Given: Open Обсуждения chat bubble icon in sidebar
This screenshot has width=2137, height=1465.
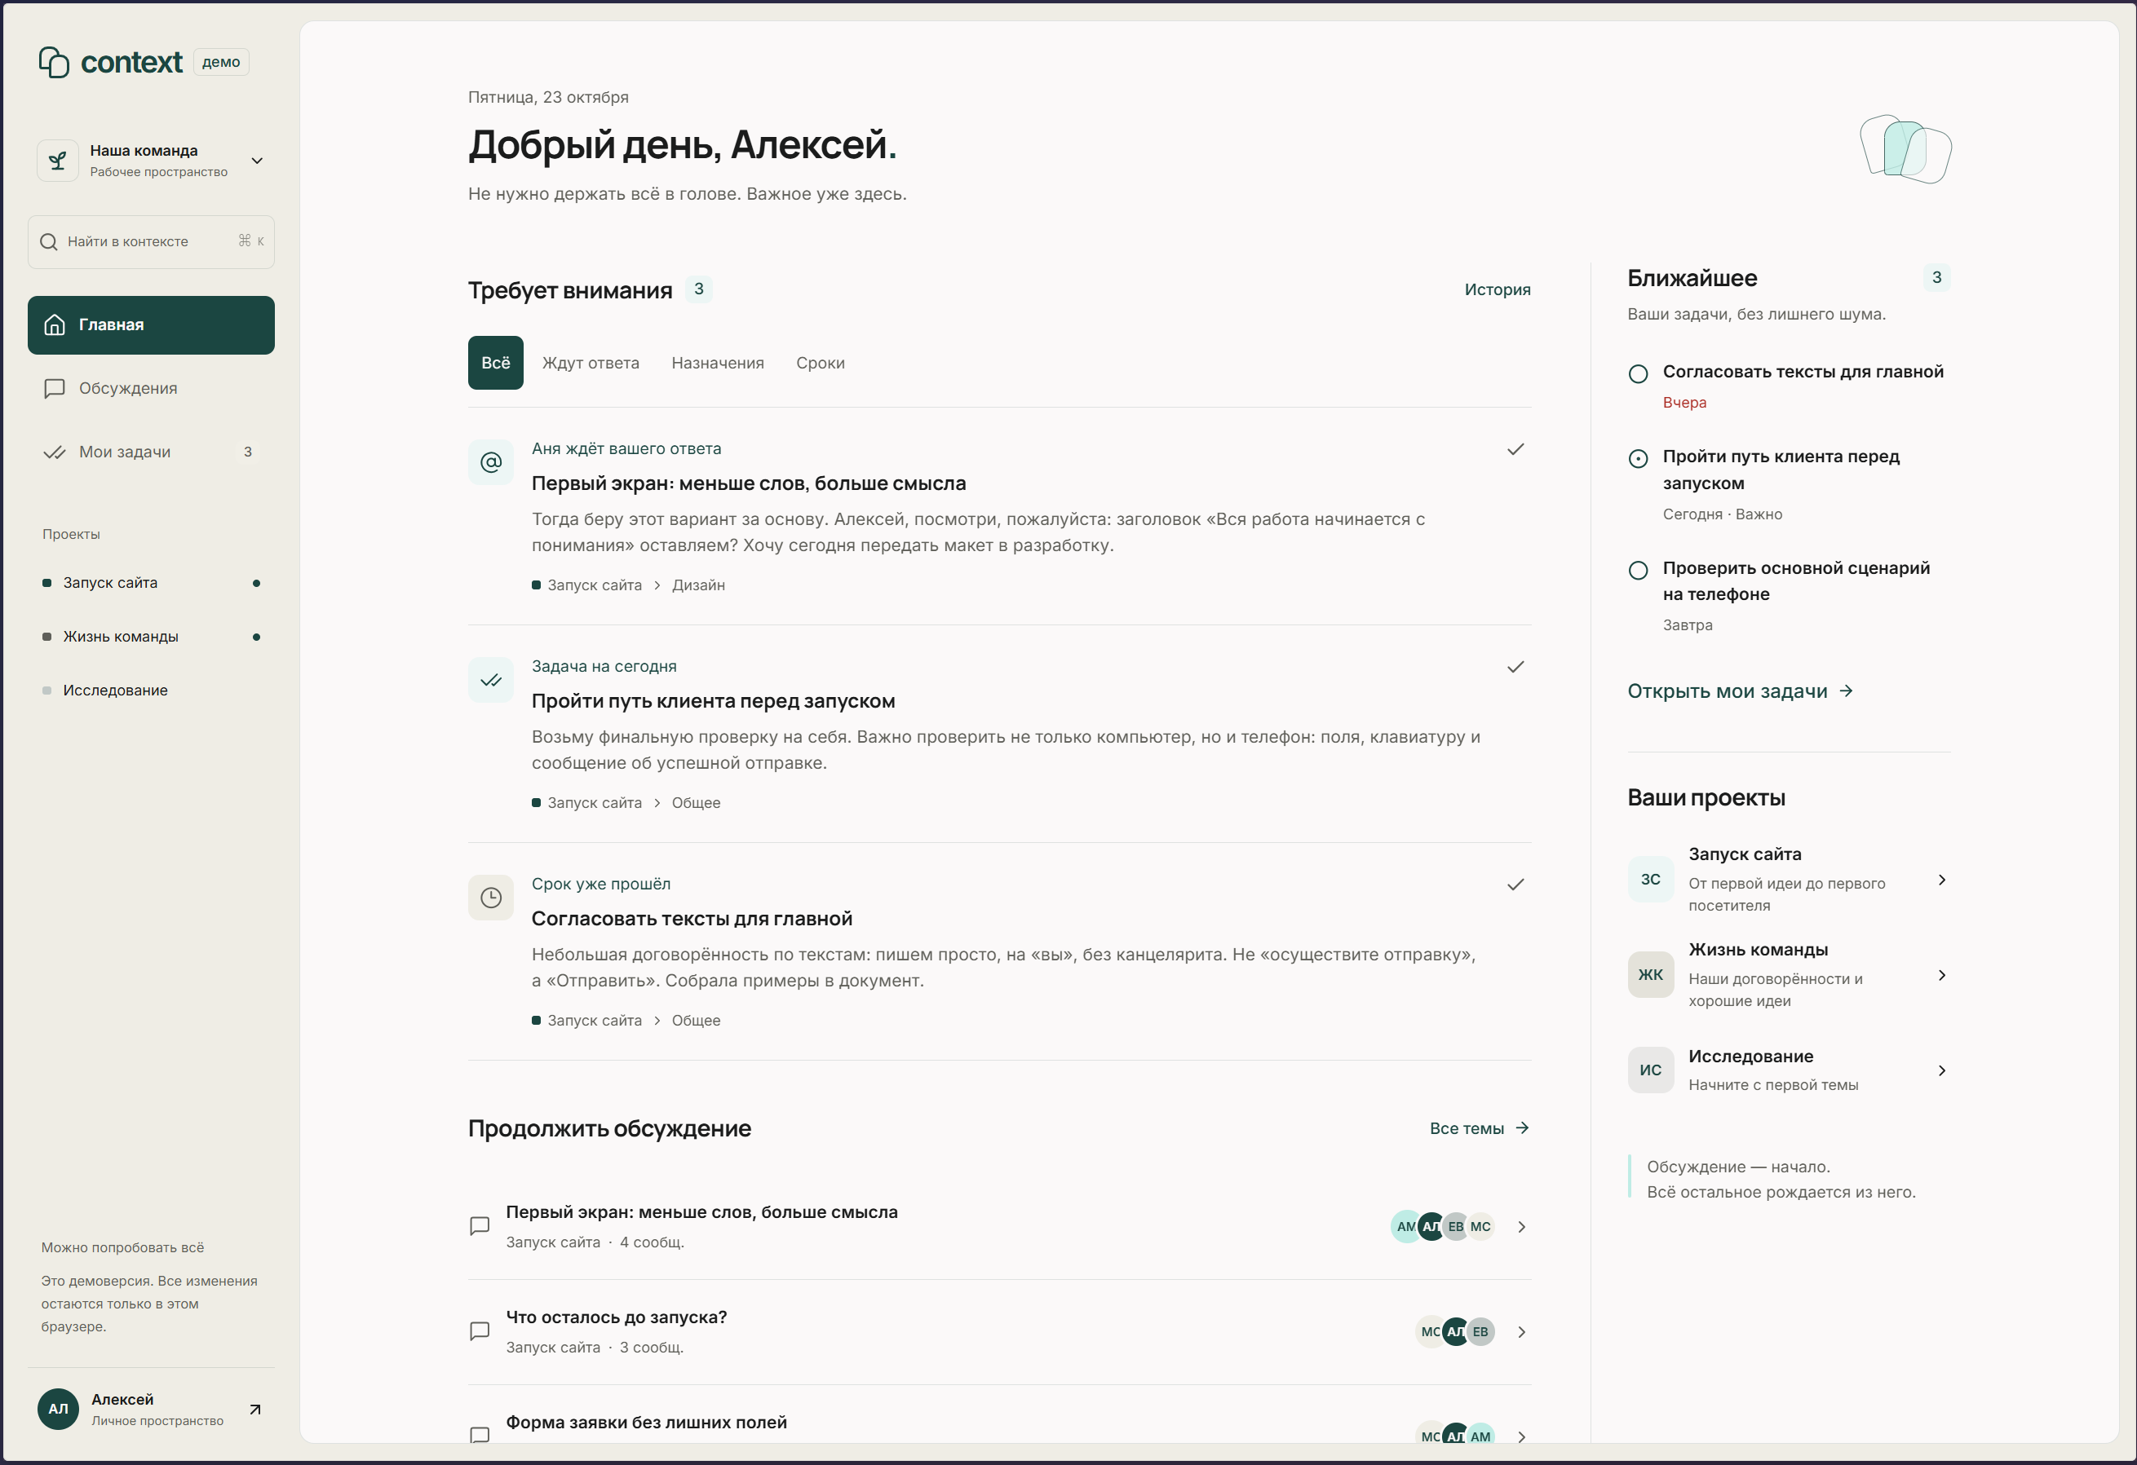Looking at the screenshot, I should 55,388.
